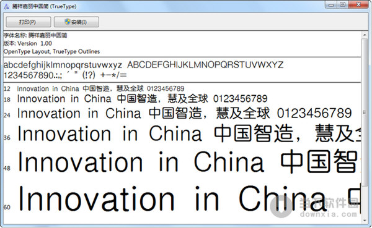Click the 打印(P) print button
Image resolution: width=372 pixels, height=228 pixels.
tap(29, 22)
